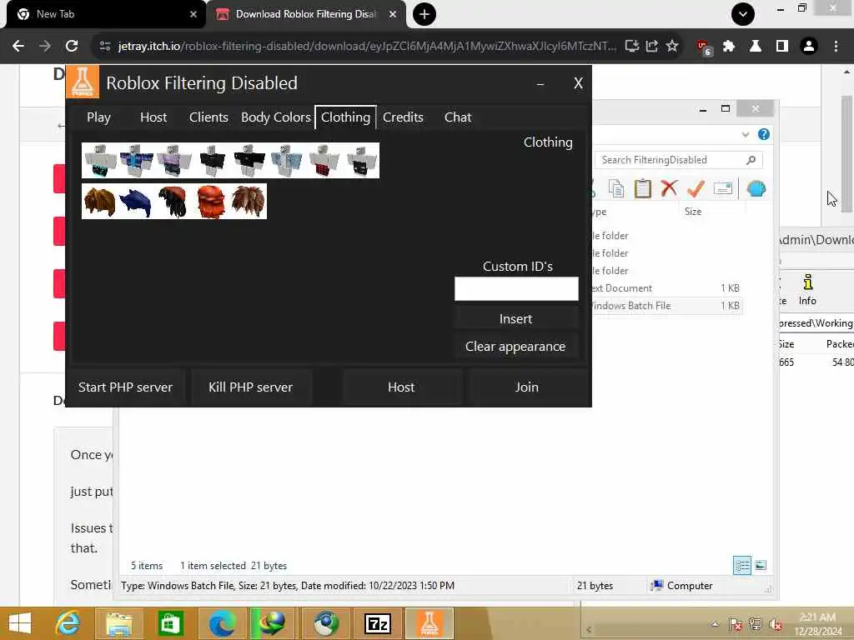Toggle the browser side panel icon
Viewport: 854px width, 640px height.
click(782, 47)
